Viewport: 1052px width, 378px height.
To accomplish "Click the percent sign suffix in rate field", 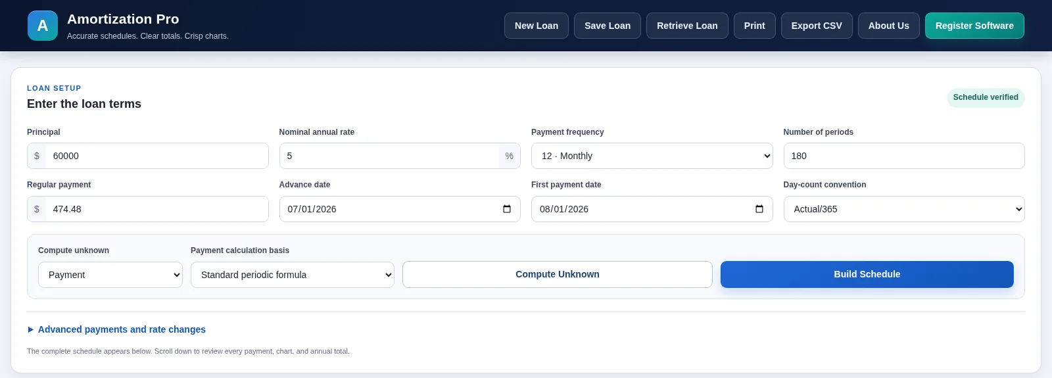I will pos(510,156).
